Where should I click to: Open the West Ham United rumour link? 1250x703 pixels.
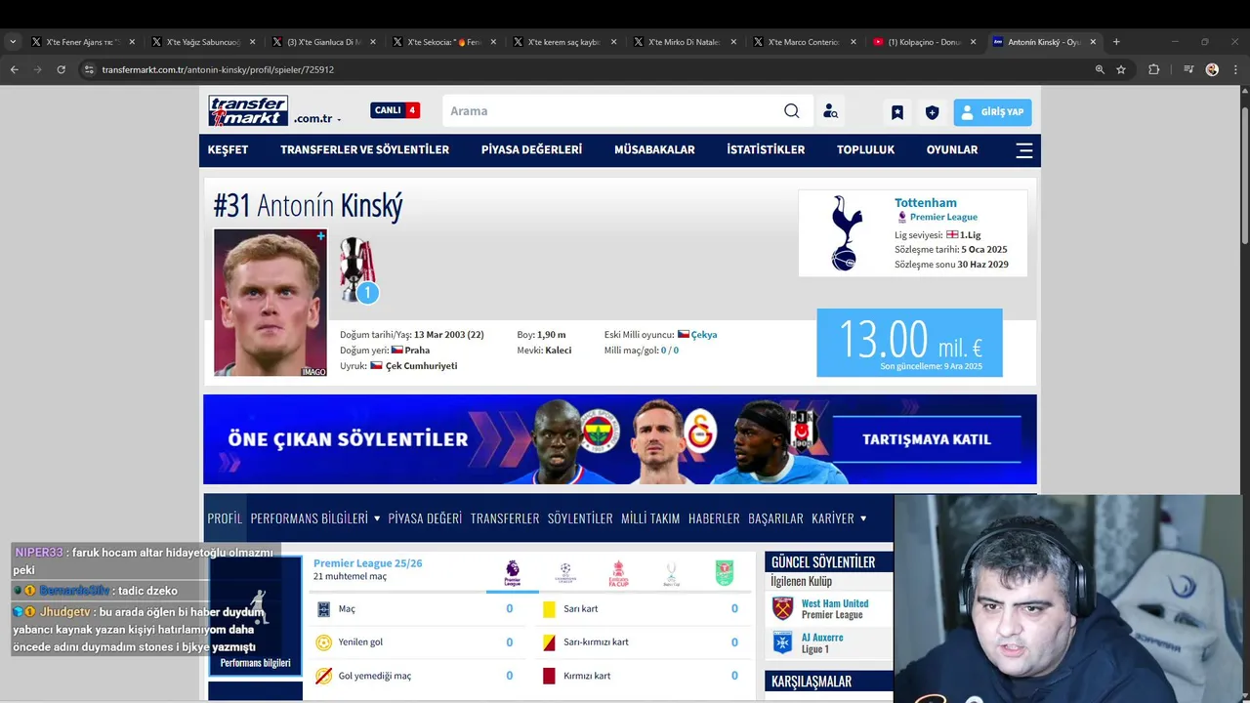click(x=835, y=603)
